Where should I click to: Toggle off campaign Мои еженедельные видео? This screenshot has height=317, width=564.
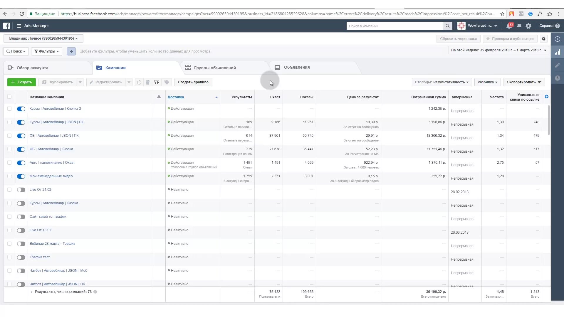coord(21,176)
